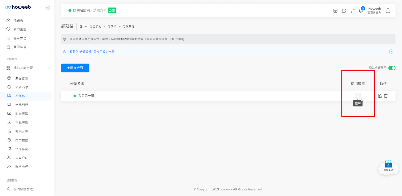The width and height of the screenshot is (402, 196).
Task: Click 部落格 breadcrumb link
Action: click(112, 26)
